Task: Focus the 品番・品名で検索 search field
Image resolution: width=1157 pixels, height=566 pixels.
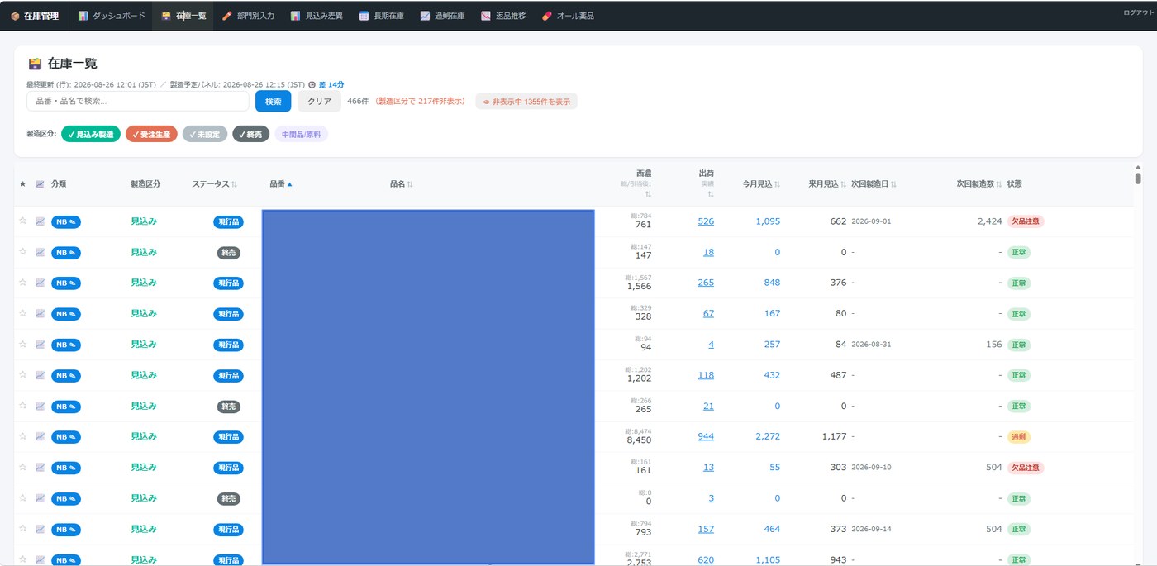Action: [x=138, y=101]
